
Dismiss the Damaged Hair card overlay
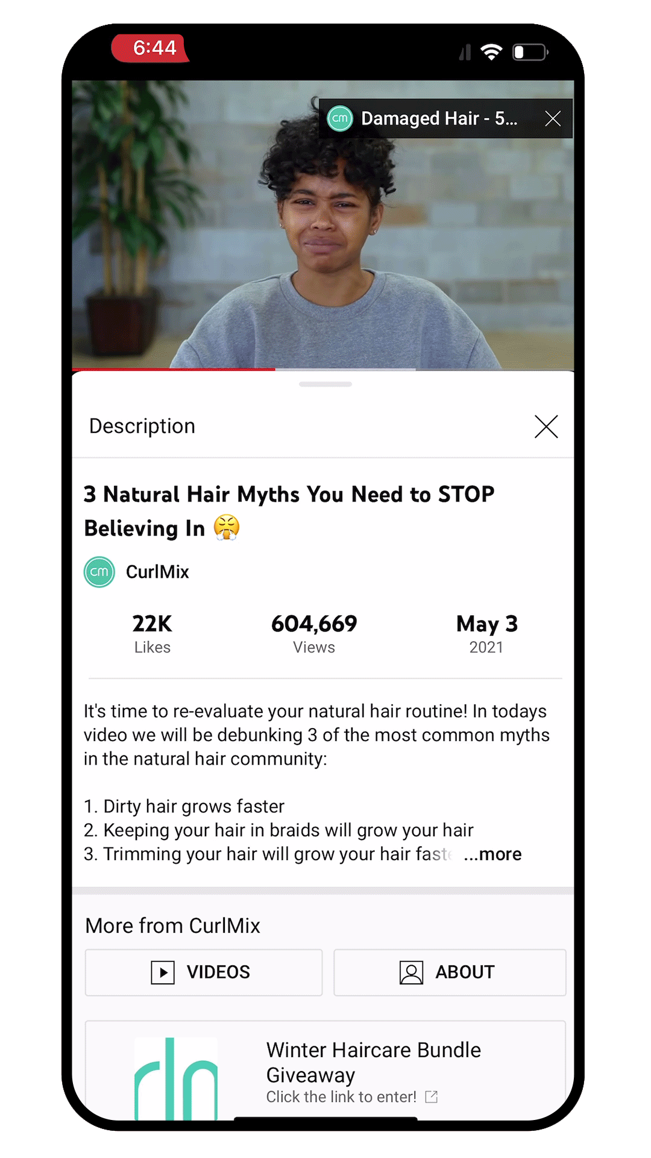coord(553,119)
